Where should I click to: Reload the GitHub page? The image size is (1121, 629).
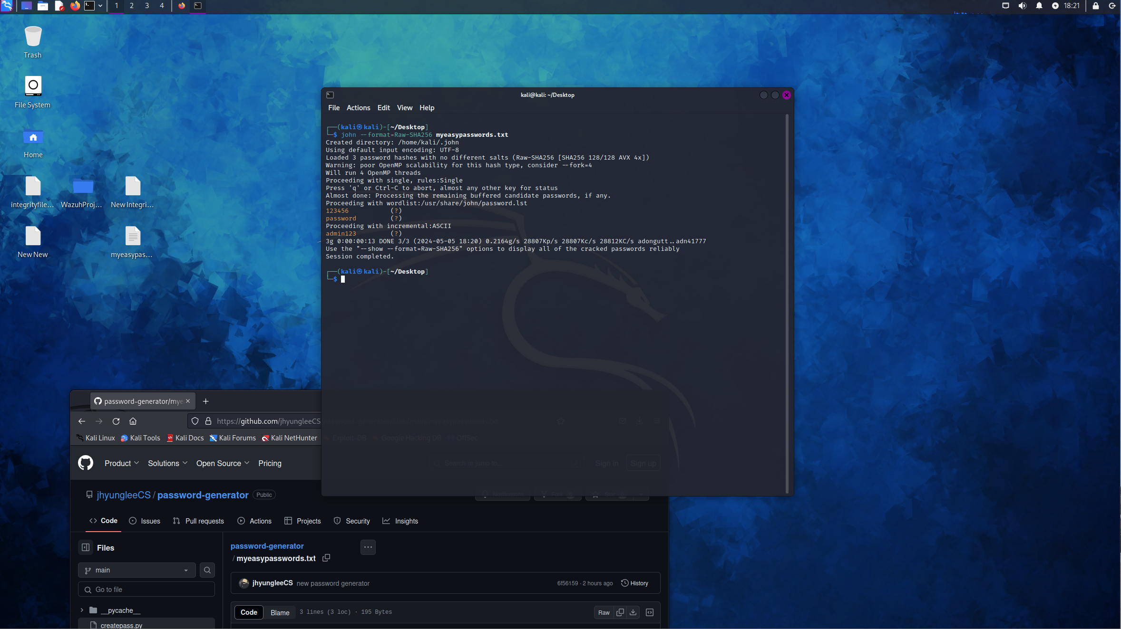(116, 421)
